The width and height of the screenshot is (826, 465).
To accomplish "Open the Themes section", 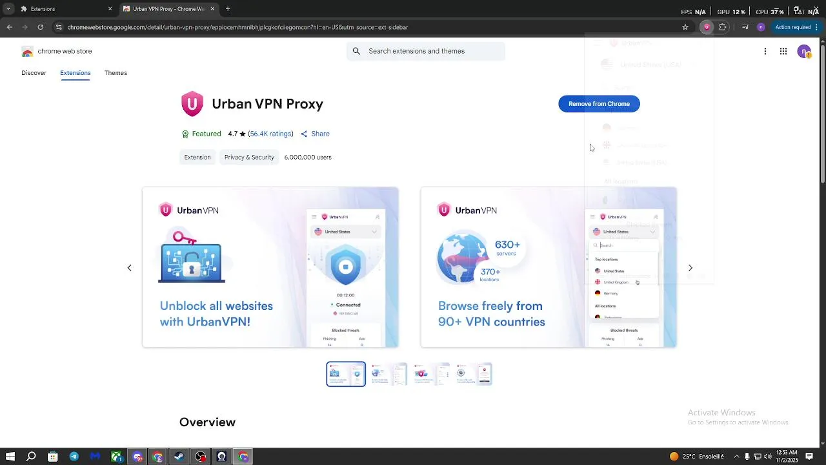I will pos(116,73).
